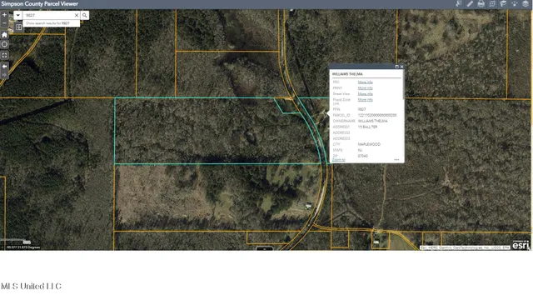Open the Select tool in header
533x300 pixels.
pyautogui.click(x=459, y=3)
